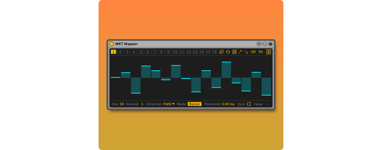Click the Threshold 0.00 ms field
Screen dimensions: 382x150
pos(228,104)
